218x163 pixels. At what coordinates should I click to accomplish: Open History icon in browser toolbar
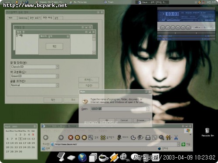(133, 137)
